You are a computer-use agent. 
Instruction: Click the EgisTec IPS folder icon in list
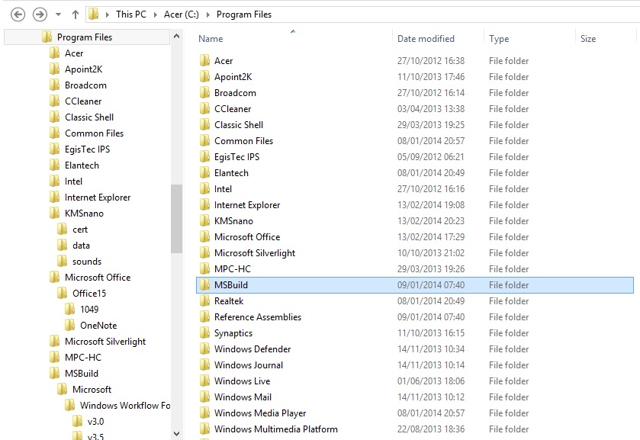click(x=205, y=157)
